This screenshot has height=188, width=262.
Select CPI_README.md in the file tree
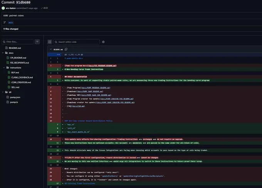[18, 58]
